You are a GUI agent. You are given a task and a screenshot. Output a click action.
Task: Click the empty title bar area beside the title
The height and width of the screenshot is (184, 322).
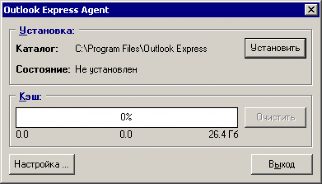click(x=206, y=10)
